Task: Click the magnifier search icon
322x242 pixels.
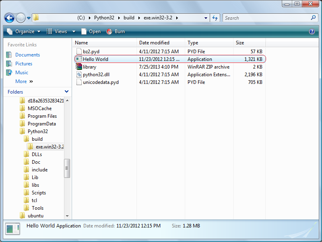Action: [313, 18]
